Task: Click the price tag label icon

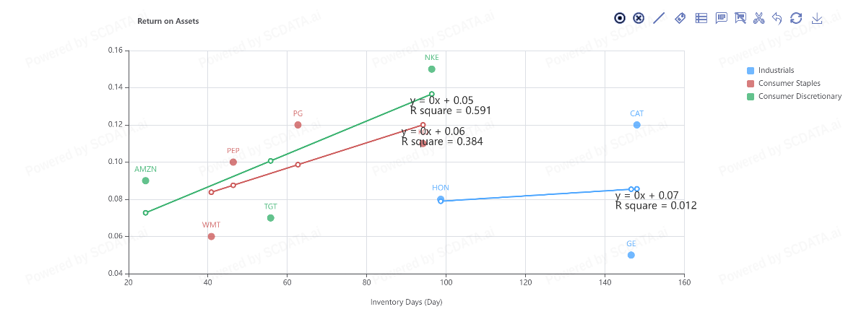Action: [x=680, y=18]
